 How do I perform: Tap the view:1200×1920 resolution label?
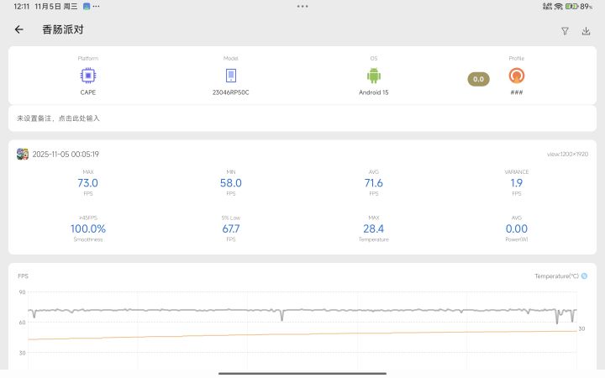pos(567,155)
